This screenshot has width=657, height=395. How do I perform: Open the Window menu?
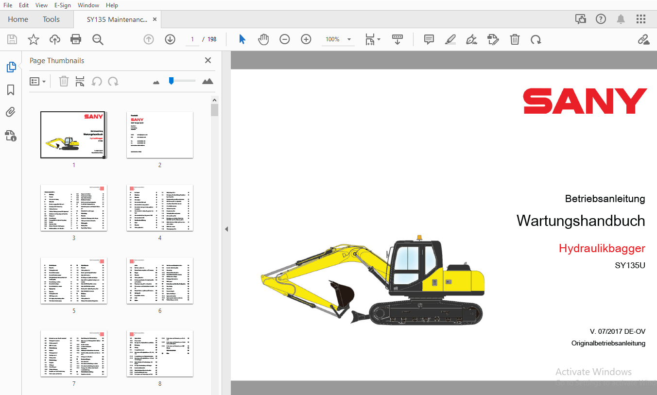88,5
